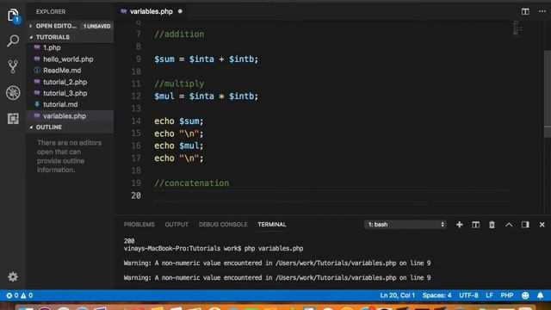Click the 1 Unsaved badge

[97, 26]
